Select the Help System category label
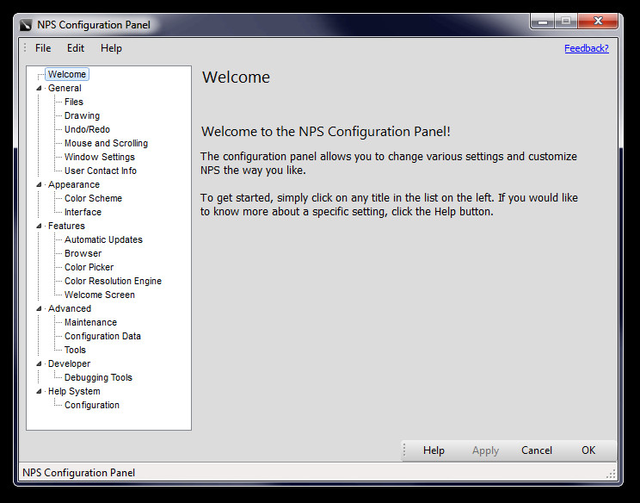Viewport: 640px width, 503px height. [74, 391]
